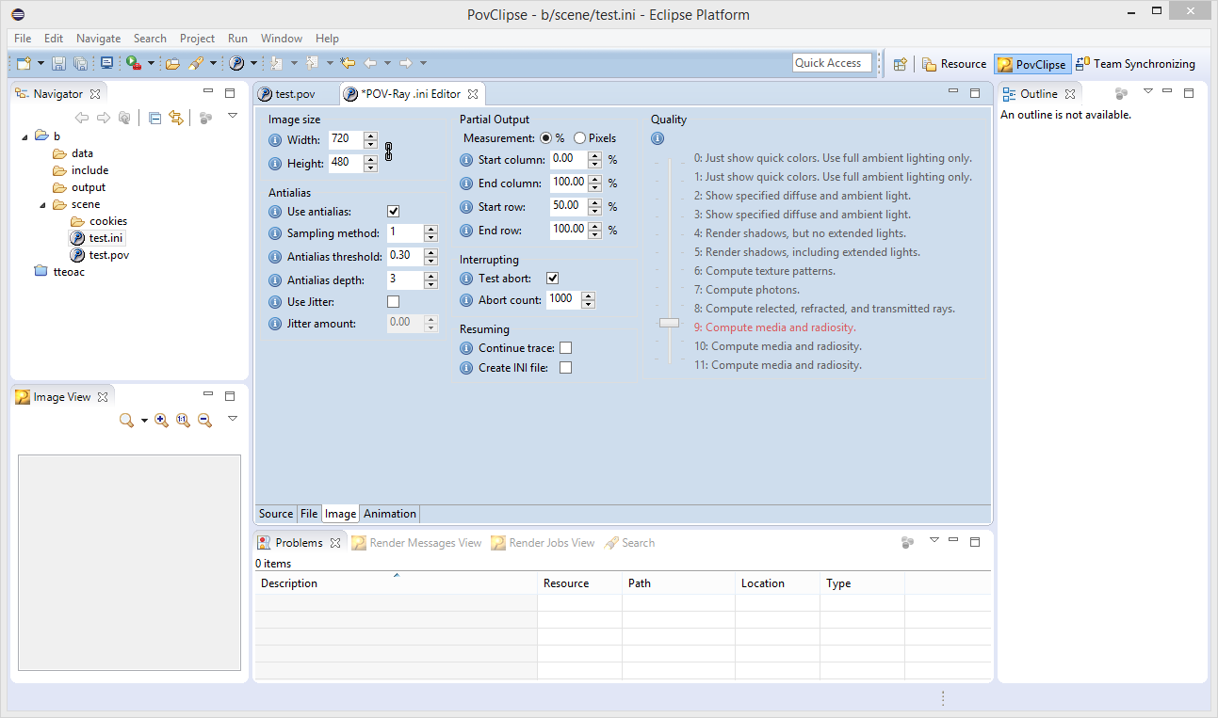Sort problems by the Resource column header
This screenshot has width=1218, height=718.
579,583
